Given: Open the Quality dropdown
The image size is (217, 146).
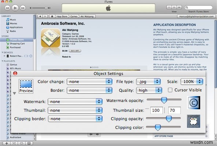Looking at the screenshot, I should [149, 90].
